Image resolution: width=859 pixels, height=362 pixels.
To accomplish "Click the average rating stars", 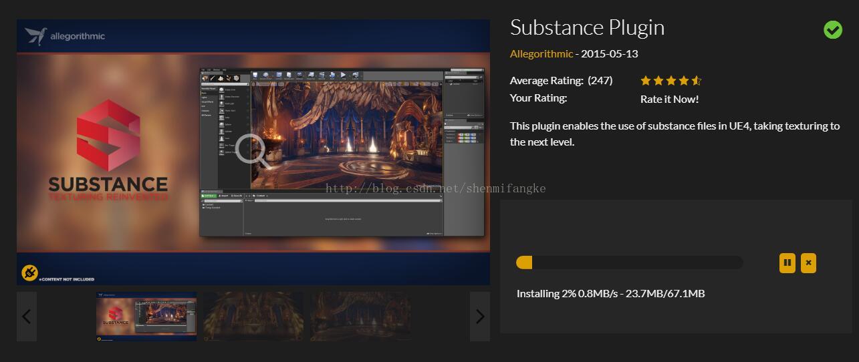I will pyautogui.click(x=670, y=81).
